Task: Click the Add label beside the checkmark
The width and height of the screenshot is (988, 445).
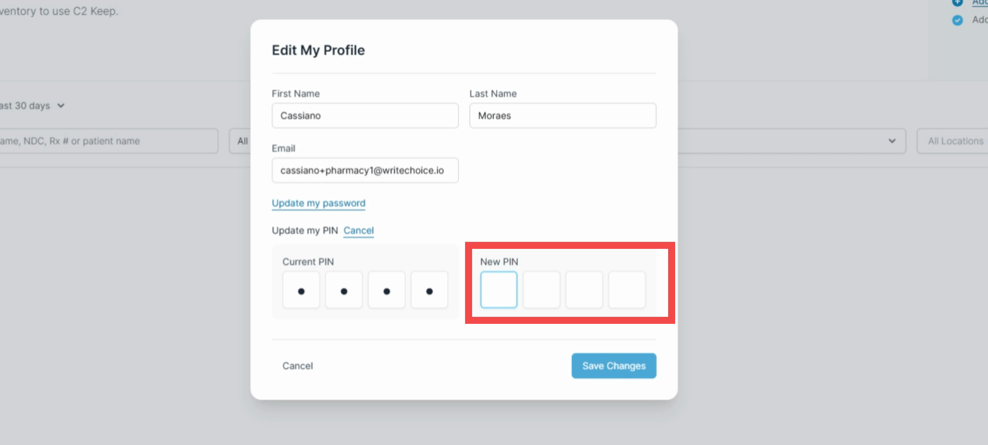Action: [980, 19]
